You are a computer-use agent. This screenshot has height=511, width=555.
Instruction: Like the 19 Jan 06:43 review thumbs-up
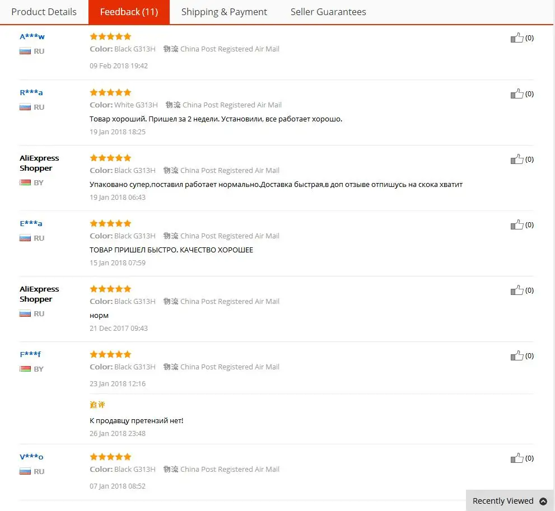tap(517, 159)
